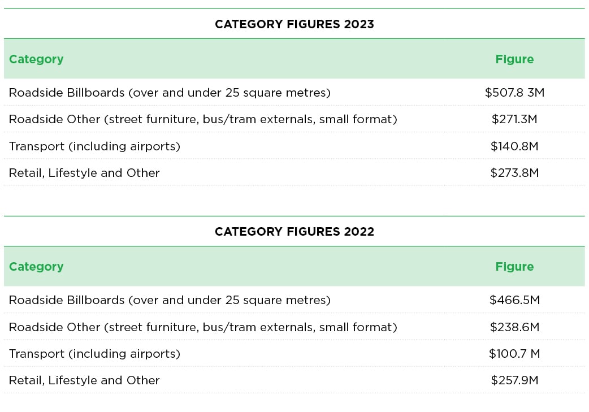Select Figure column header in 2023 table

point(514,59)
